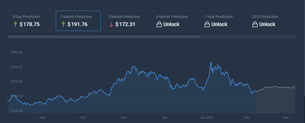Unlock the 6-Month Prediction
Image resolution: width=305 pixels, height=123 pixels.
[174, 21]
